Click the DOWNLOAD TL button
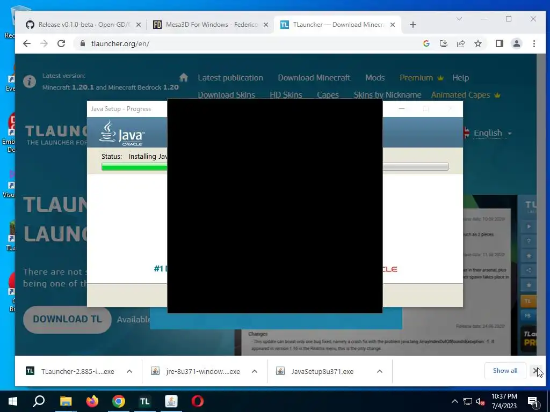The image size is (550, 412). point(67,319)
